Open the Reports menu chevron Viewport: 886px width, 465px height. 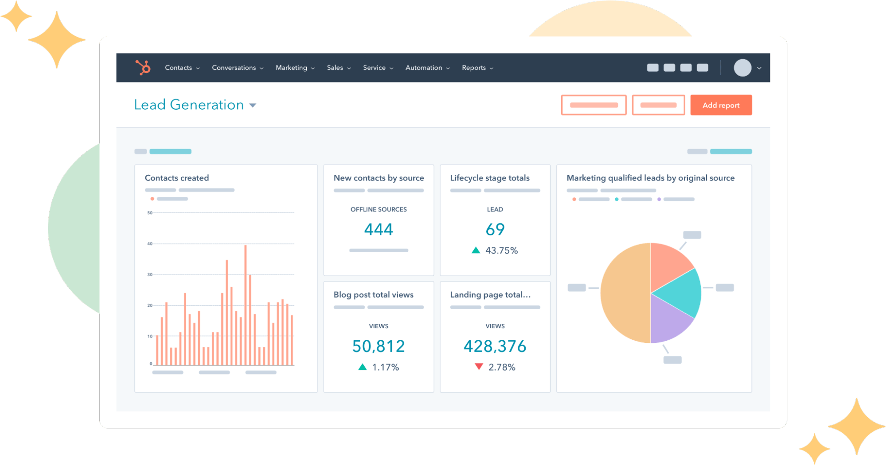point(492,68)
